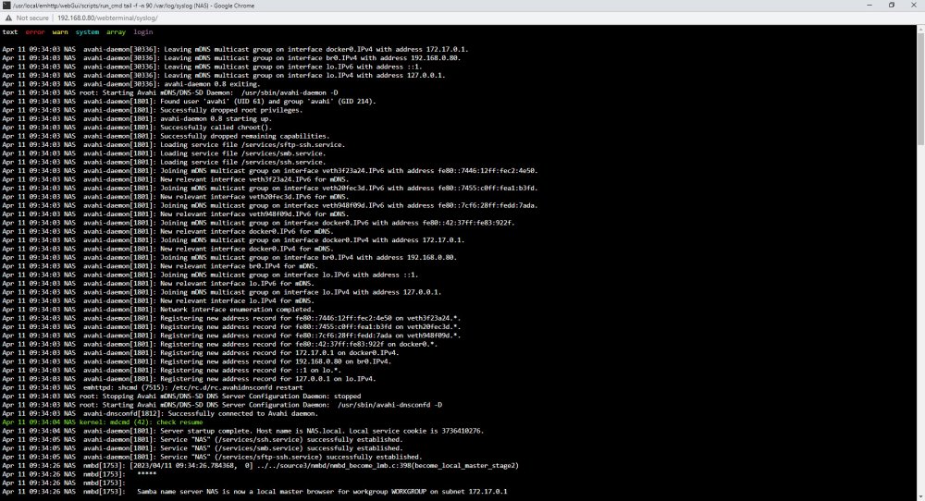
Task: Click the line 'Stopping Avahi mDNS/DNS-SD DNS Server Configuration Daemon: stopped'
Action: pyautogui.click(x=181, y=396)
